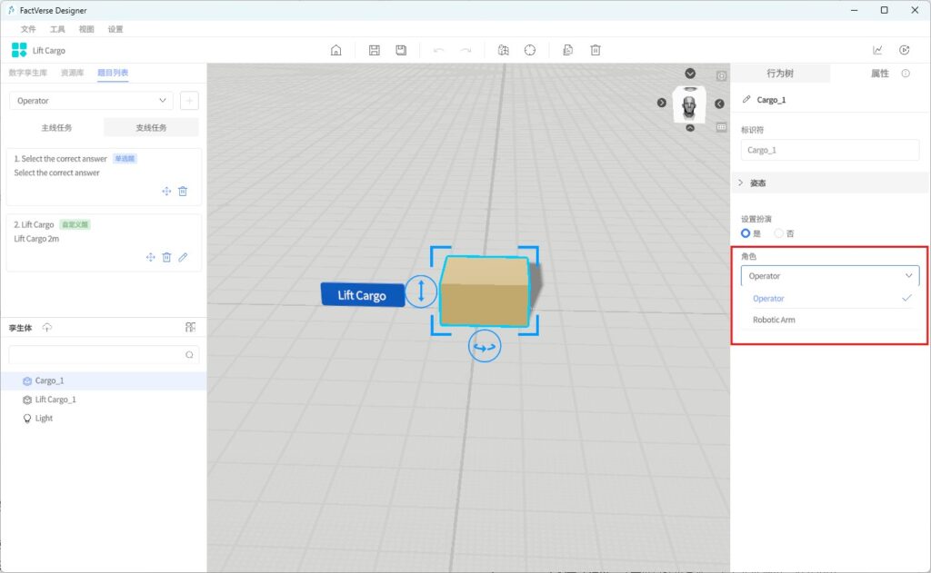Open the Operator dropdown in the left panel

pos(91,101)
